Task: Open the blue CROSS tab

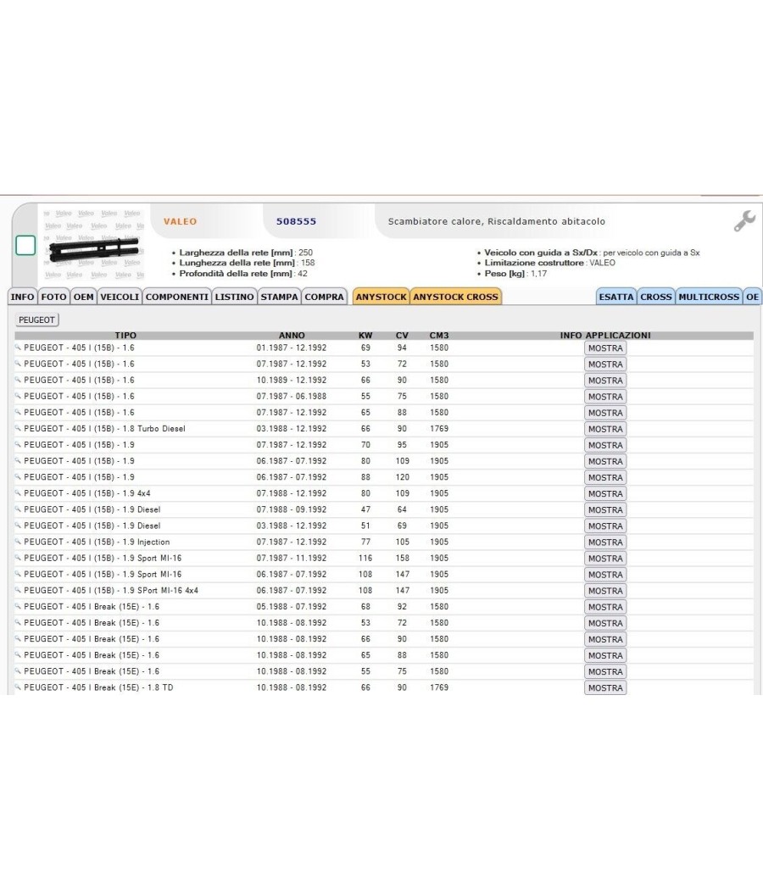Action: click(x=656, y=297)
